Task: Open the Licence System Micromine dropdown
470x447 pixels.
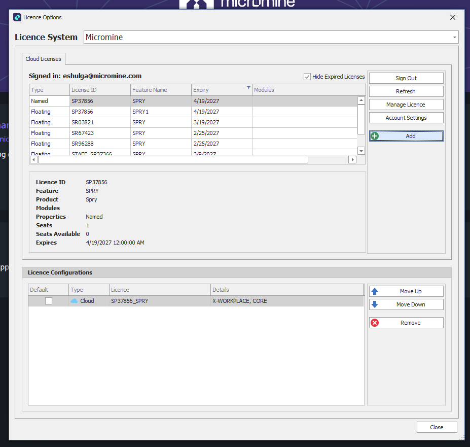Action: point(454,37)
